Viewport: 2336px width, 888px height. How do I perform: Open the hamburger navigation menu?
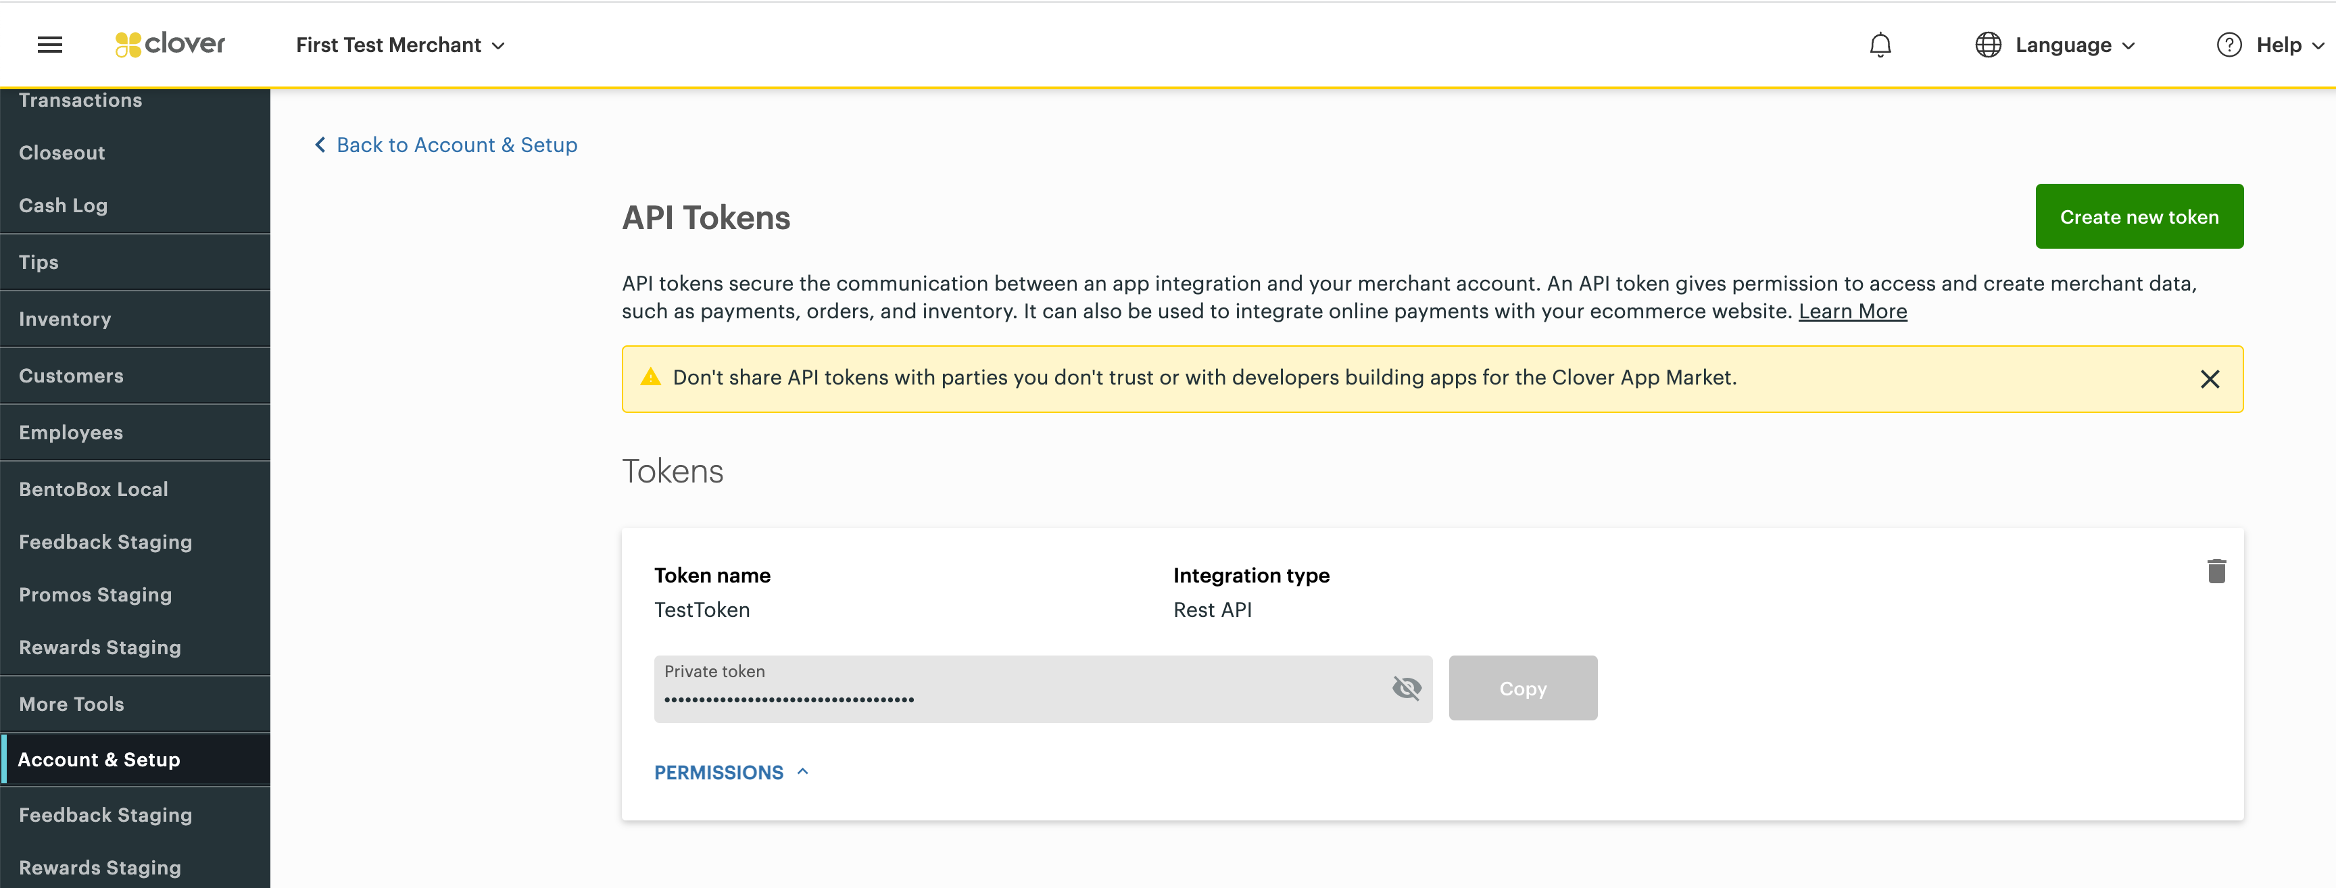(x=50, y=45)
